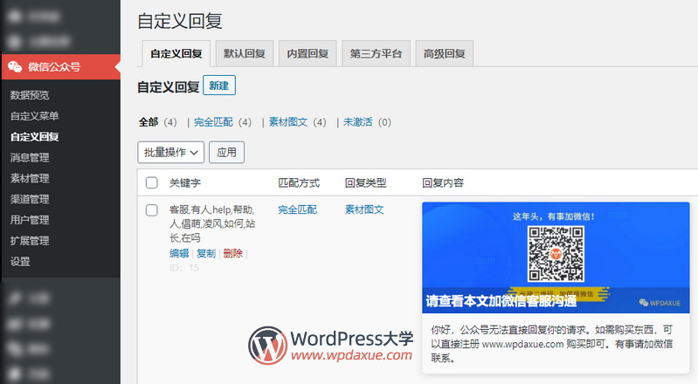Image resolution: width=698 pixels, height=384 pixels.
Task: Filter by 未激活 replies
Action: (x=358, y=122)
